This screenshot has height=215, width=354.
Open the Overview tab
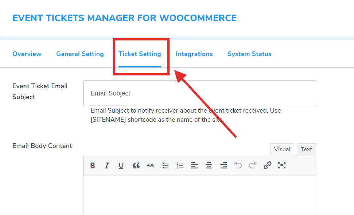coord(27,54)
